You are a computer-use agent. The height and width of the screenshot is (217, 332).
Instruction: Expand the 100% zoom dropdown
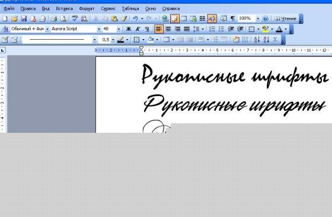coord(258,18)
